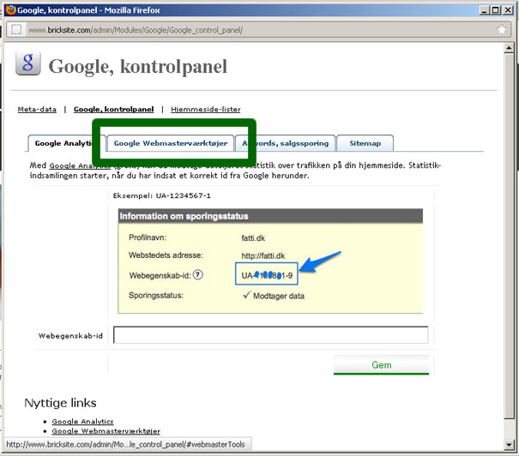This screenshot has width=519, height=456.
Task: Open the help question mark beside Webegenskab-id
Action: point(197,275)
